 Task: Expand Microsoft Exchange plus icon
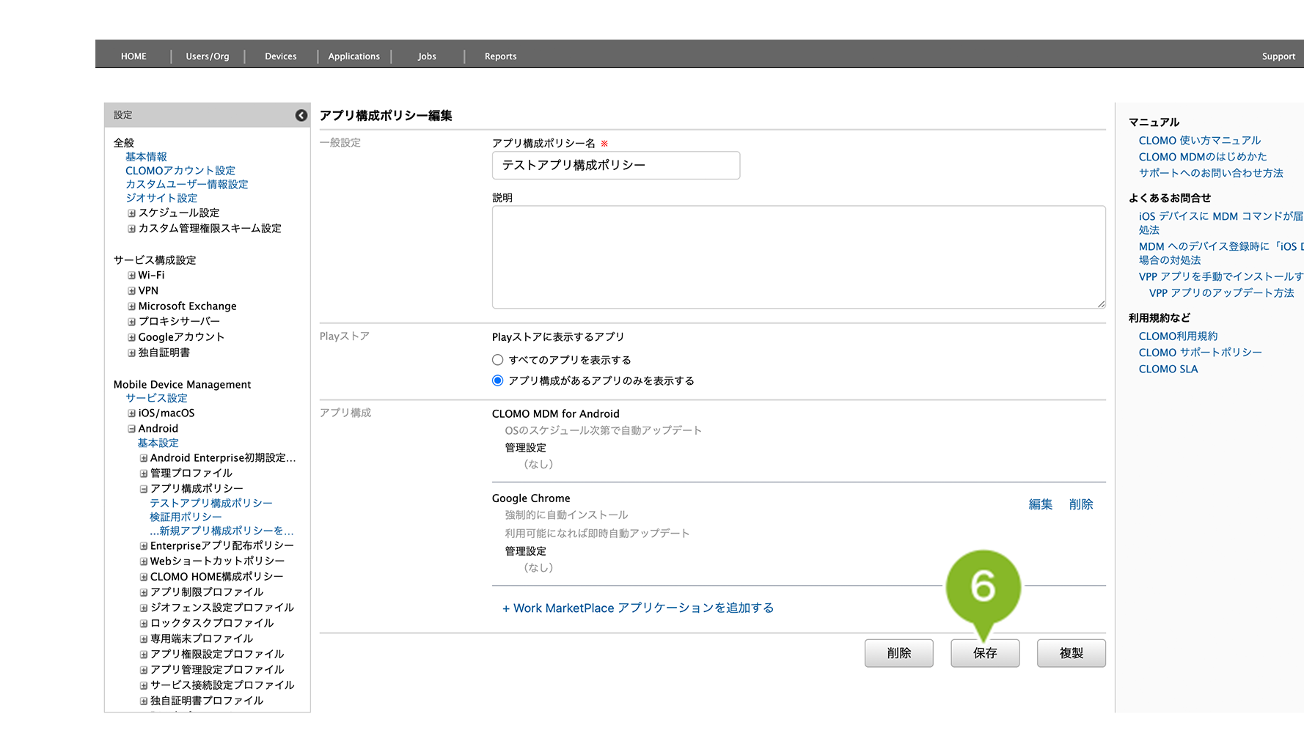point(132,306)
